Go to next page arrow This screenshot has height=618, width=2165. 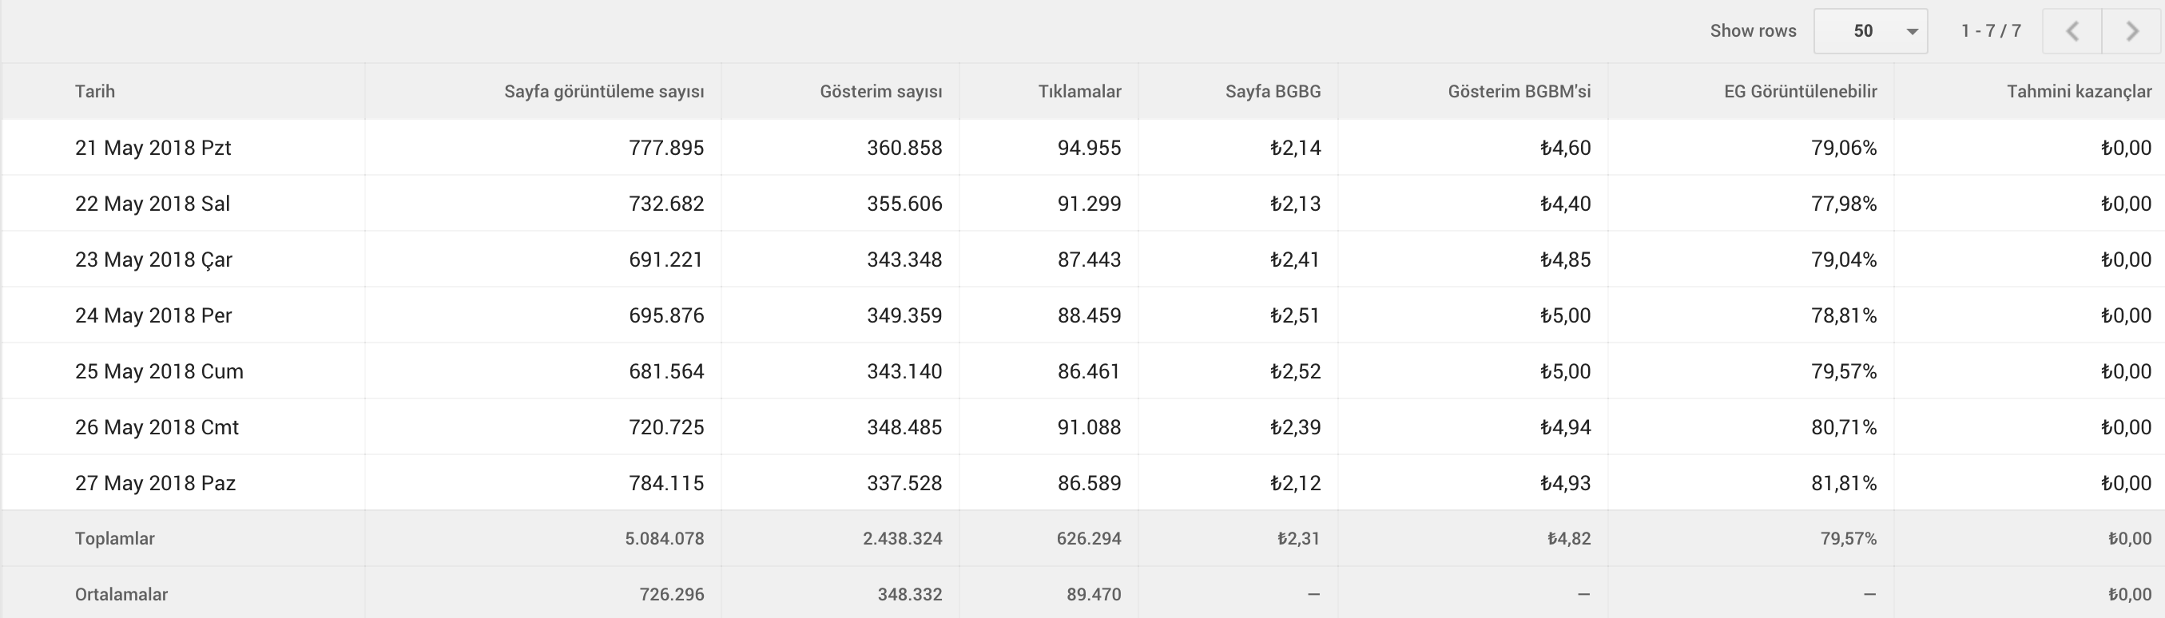click(x=2132, y=32)
